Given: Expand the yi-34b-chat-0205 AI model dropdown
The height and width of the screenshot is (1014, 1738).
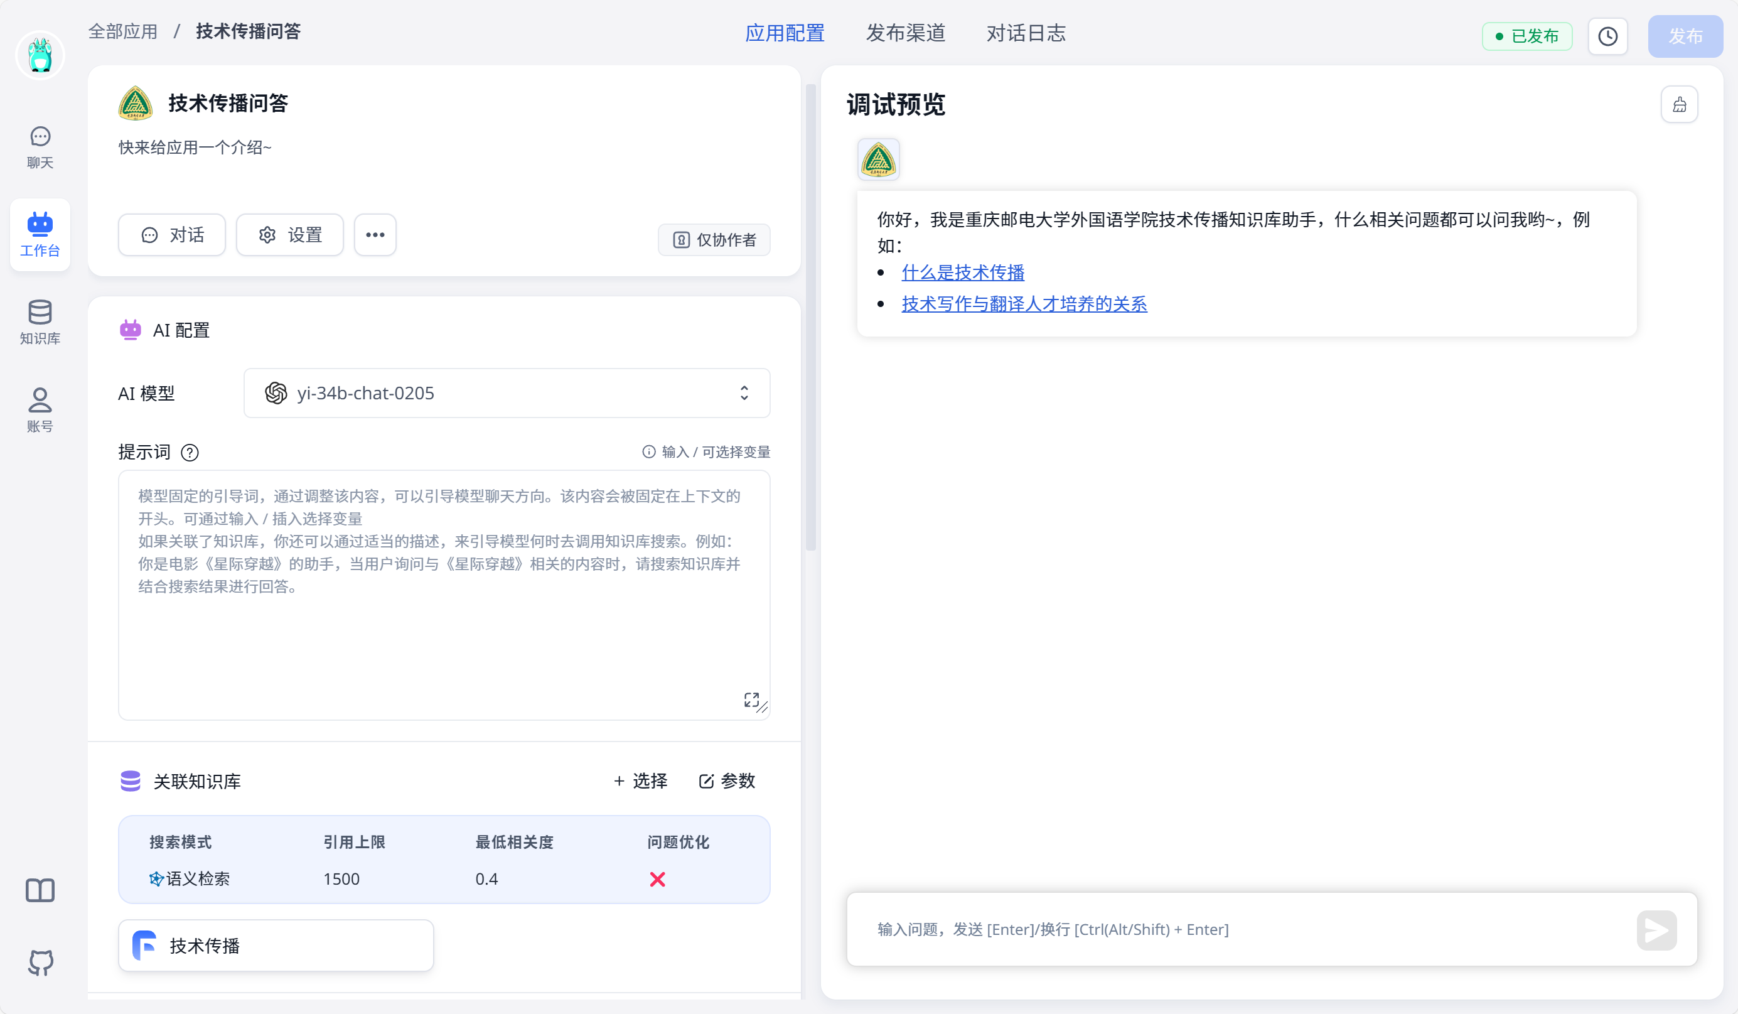Looking at the screenshot, I should [507, 393].
